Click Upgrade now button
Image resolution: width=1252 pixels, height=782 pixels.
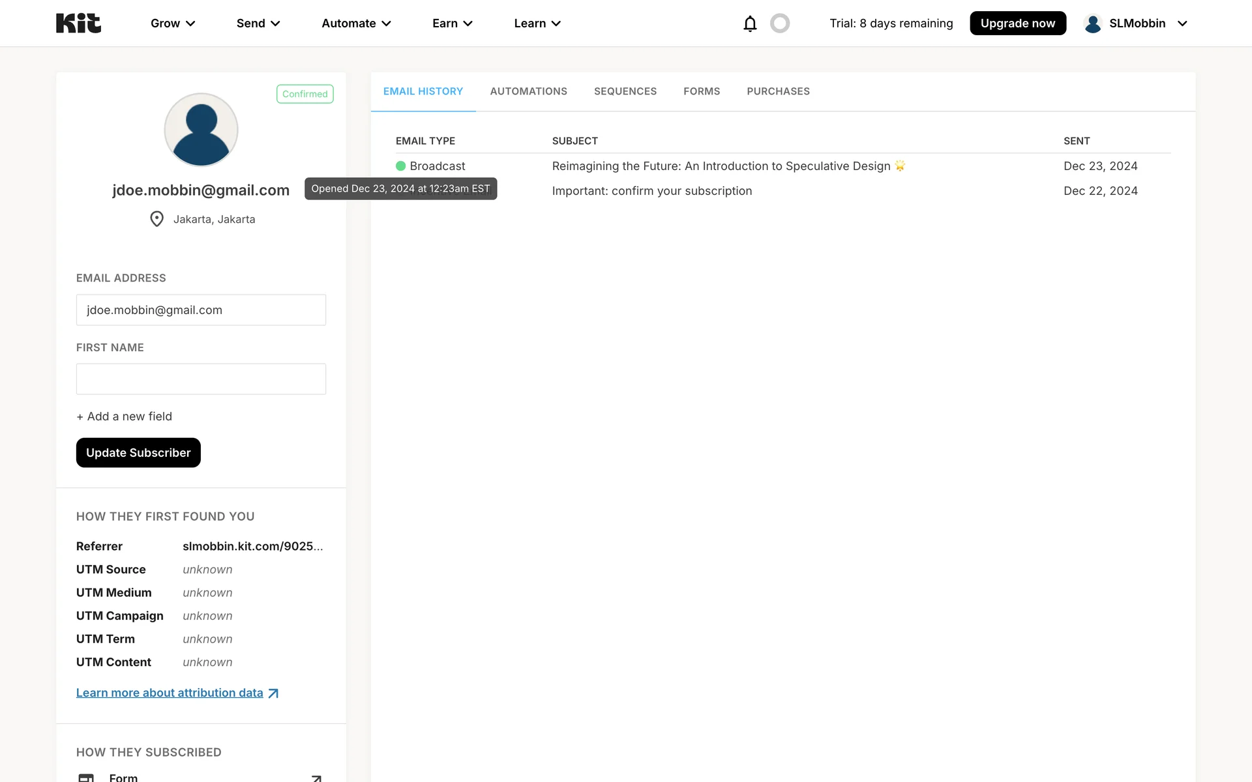point(1017,23)
